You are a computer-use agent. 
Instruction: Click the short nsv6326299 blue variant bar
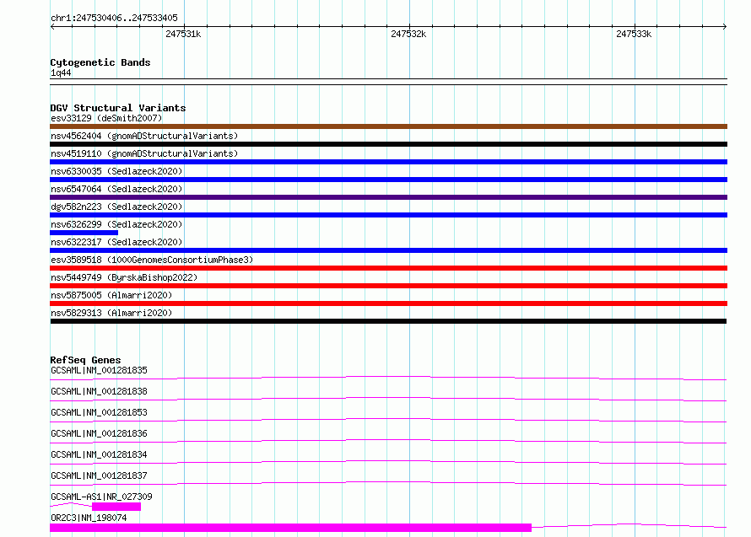pyautogui.click(x=84, y=233)
